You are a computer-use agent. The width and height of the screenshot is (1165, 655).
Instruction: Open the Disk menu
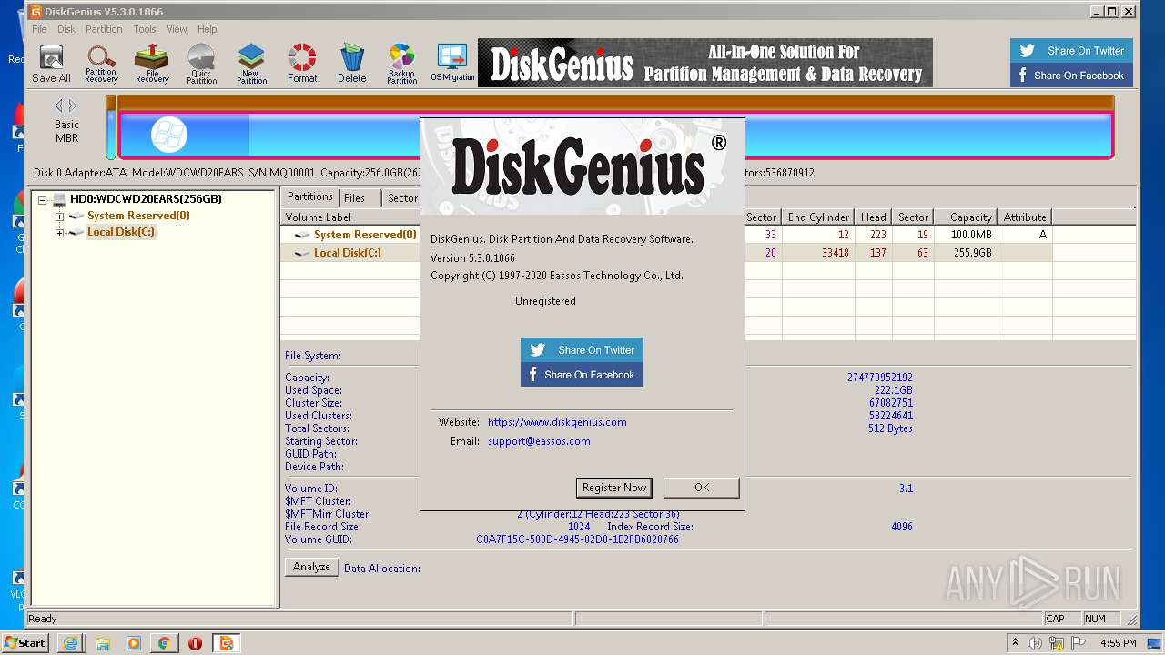(x=66, y=29)
